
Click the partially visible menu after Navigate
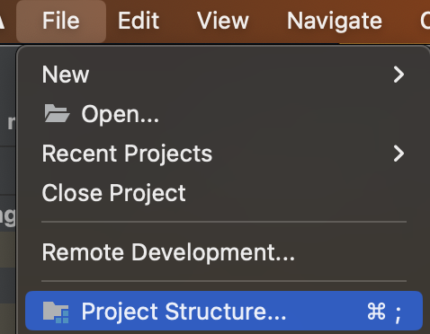(426, 21)
